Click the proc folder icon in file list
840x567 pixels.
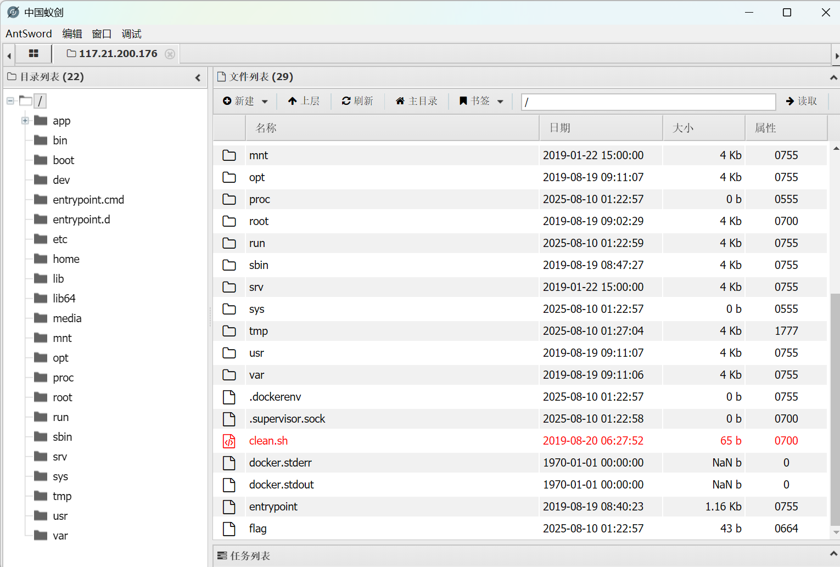(x=229, y=199)
